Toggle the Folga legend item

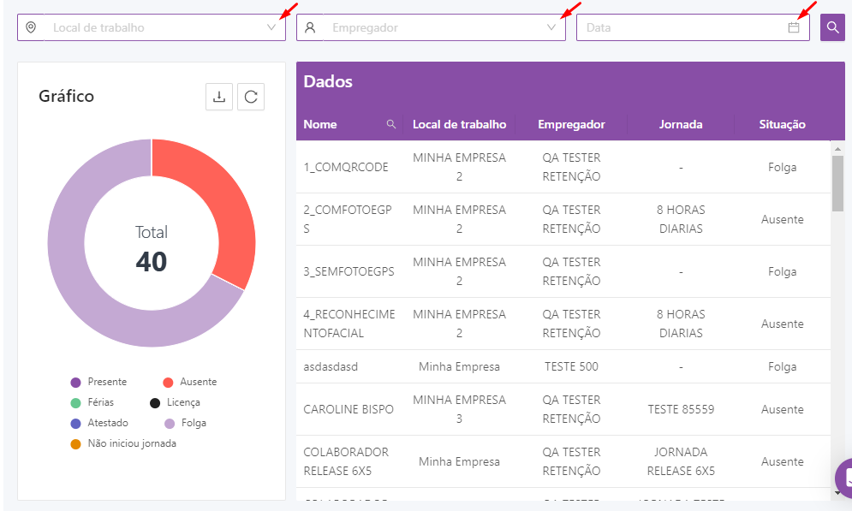pos(185,423)
